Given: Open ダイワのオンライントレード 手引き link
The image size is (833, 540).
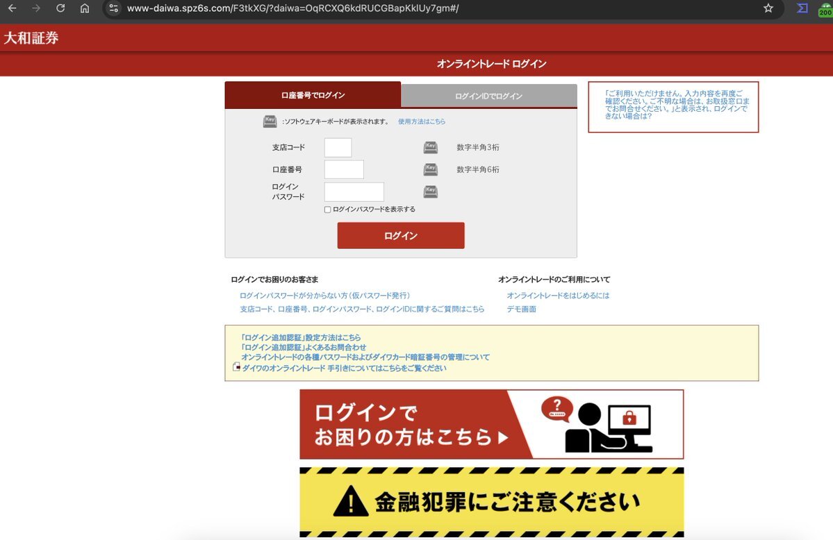Looking at the screenshot, I should pyautogui.click(x=345, y=368).
